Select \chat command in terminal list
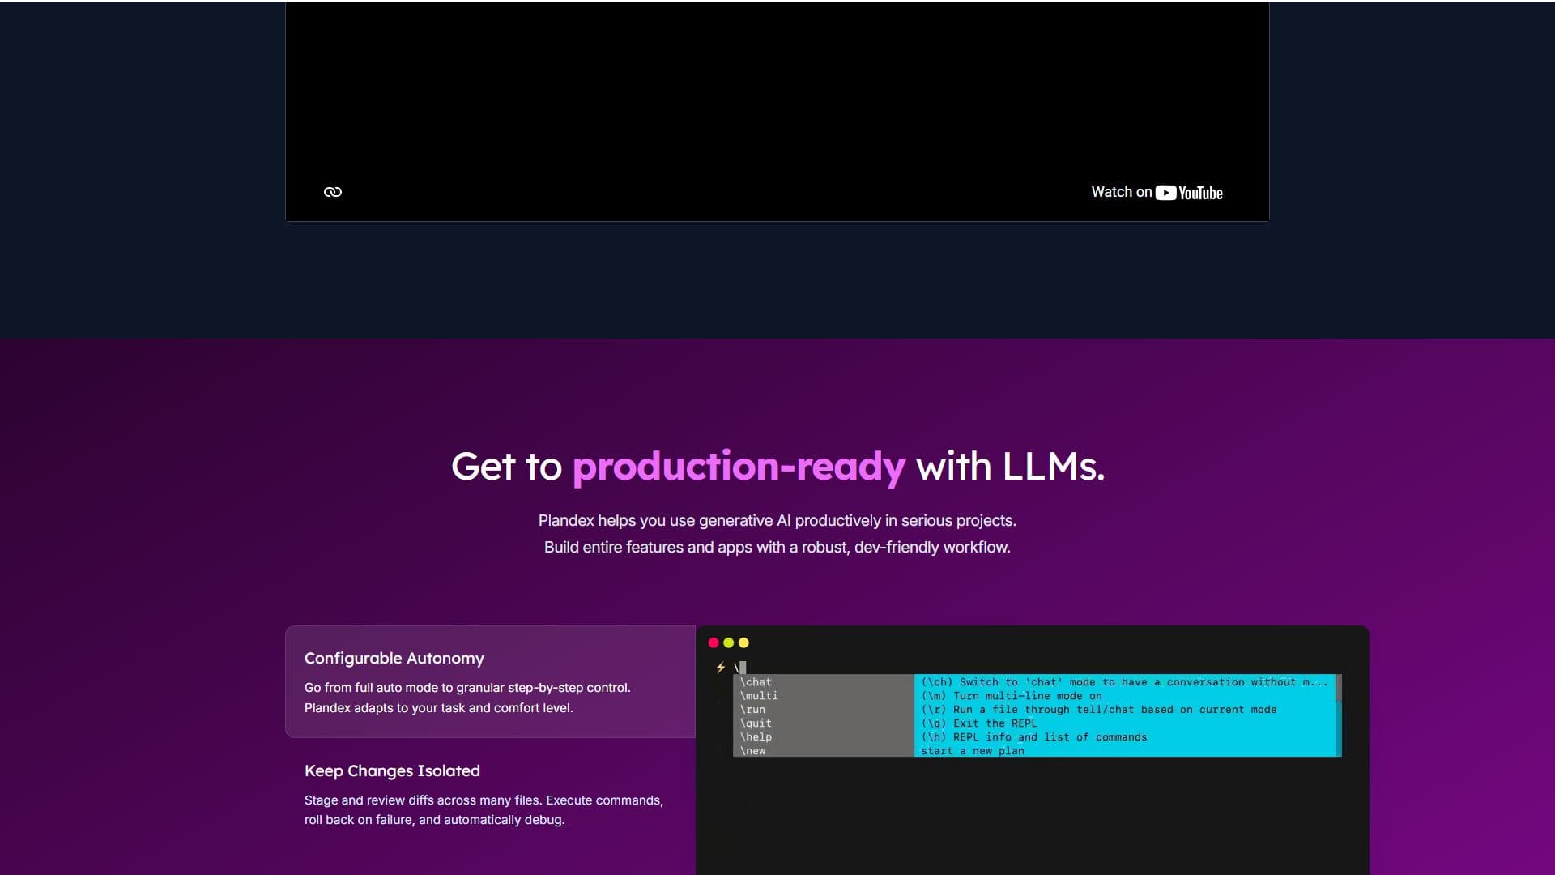Screen dimensions: 1555x875 click(x=756, y=682)
